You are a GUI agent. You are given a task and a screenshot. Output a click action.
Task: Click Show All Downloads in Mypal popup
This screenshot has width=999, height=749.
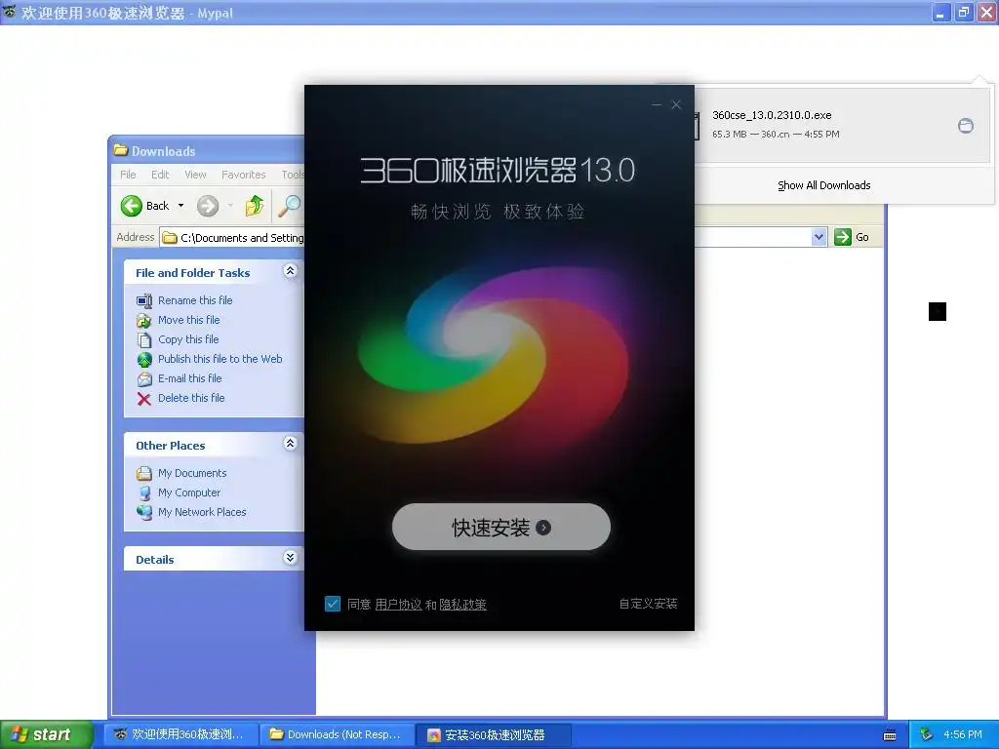pos(823,185)
